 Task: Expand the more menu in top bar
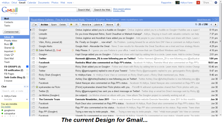pyautogui.click(x=70, y=2)
